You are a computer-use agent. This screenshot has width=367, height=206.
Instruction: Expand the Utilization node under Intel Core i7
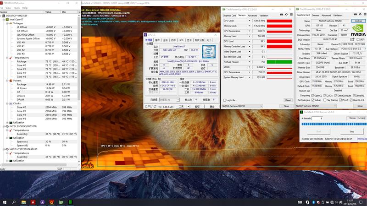pyautogui.click(x=7, y=123)
